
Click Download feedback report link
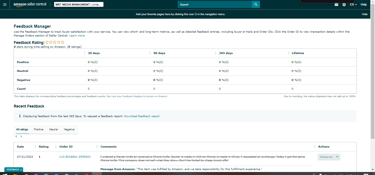(142, 116)
